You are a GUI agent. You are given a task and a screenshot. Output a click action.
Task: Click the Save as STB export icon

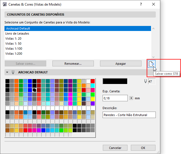[x=152, y=64]
